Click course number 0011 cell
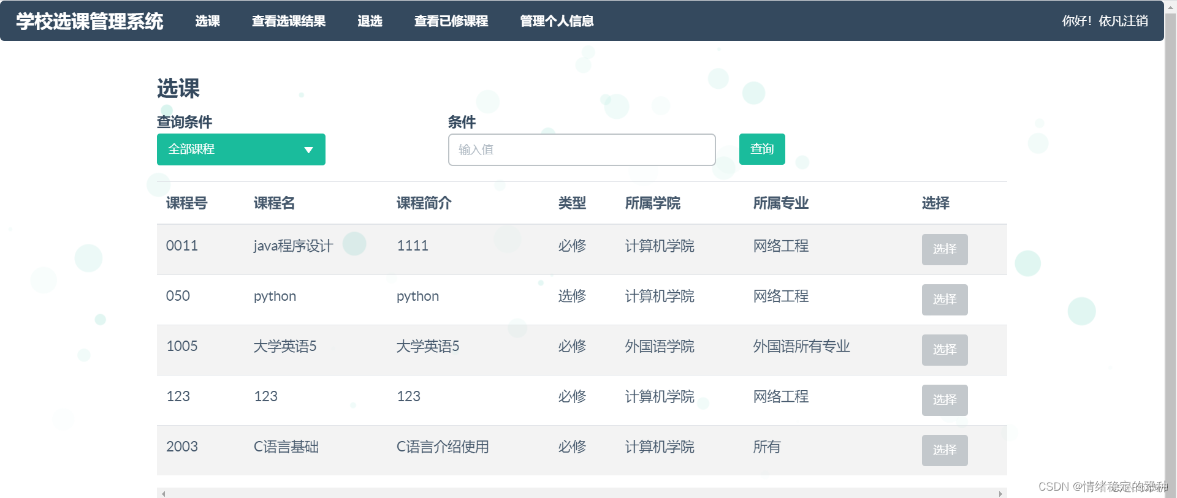 click(x=182, y=246)
